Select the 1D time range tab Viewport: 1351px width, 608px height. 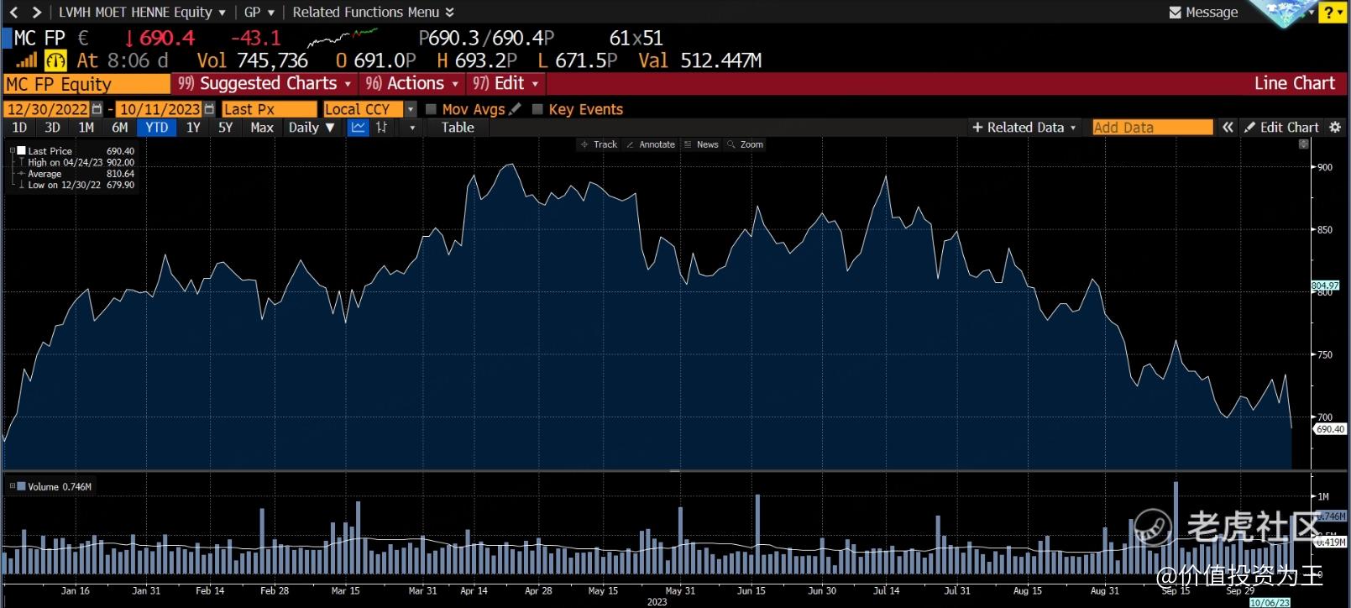[19, 128]
